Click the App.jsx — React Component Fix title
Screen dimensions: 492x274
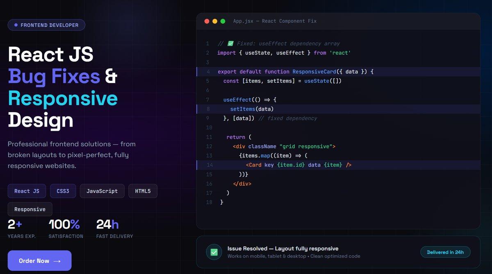[x=275, y=21]
